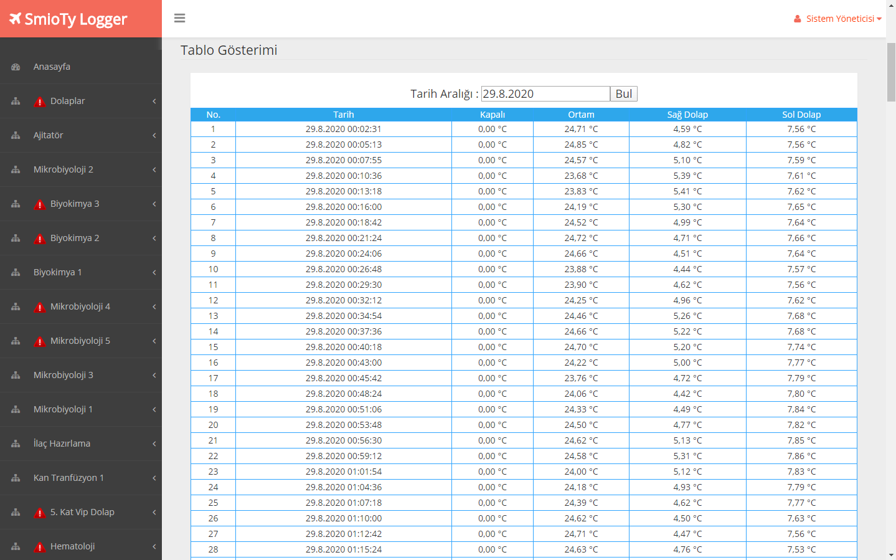
Task: Select the timestamp 29.8.2020 00:59:12
Action: 344,456
